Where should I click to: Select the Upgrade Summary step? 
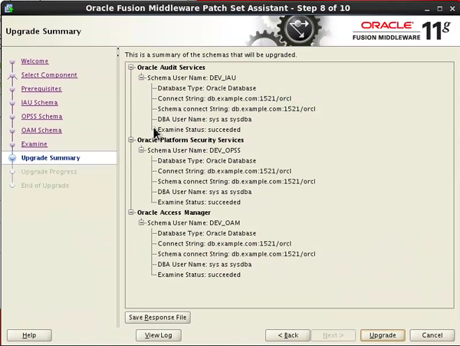click(x=51, y=158)
